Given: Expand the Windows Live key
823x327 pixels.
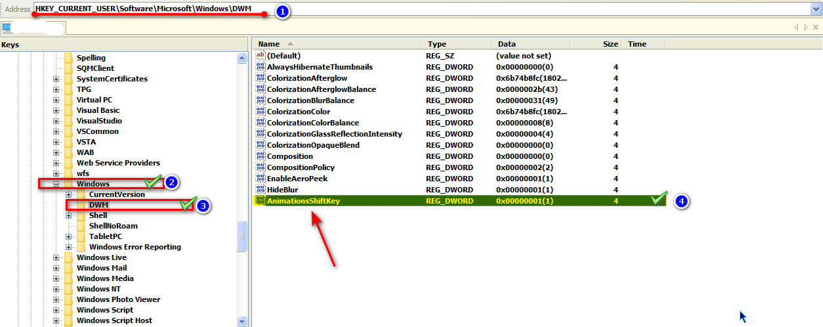Looking at the screenshot, I should [56, 257].
